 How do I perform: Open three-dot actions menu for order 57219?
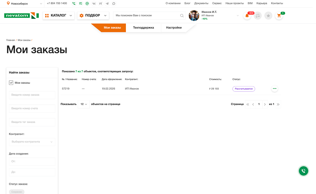pyautogui.click(x=274, y=89)
